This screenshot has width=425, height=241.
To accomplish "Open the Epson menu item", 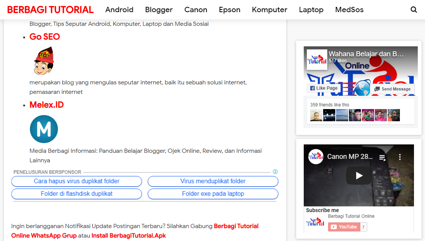I will (230, 10).
